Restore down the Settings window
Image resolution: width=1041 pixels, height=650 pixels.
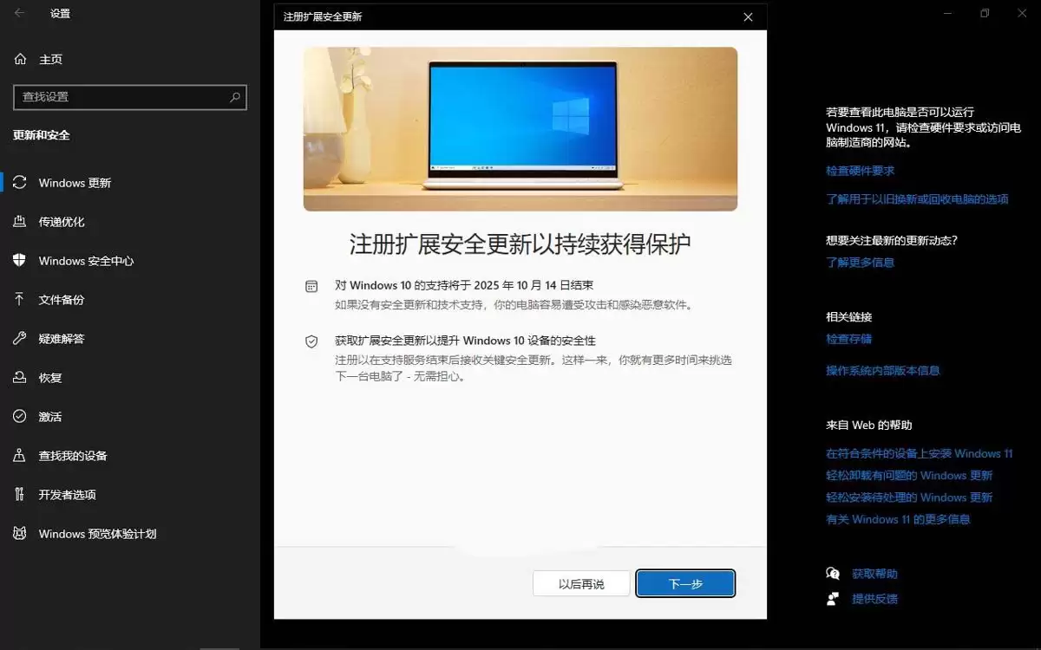click(985, 13)
